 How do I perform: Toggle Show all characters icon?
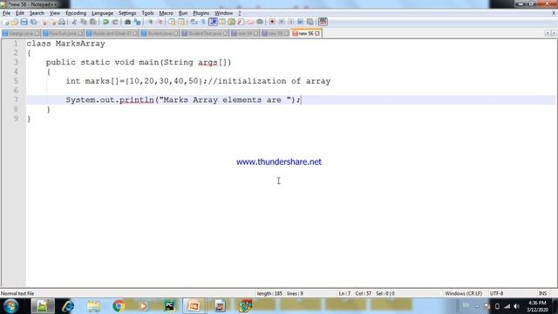(x=203, y=22)
